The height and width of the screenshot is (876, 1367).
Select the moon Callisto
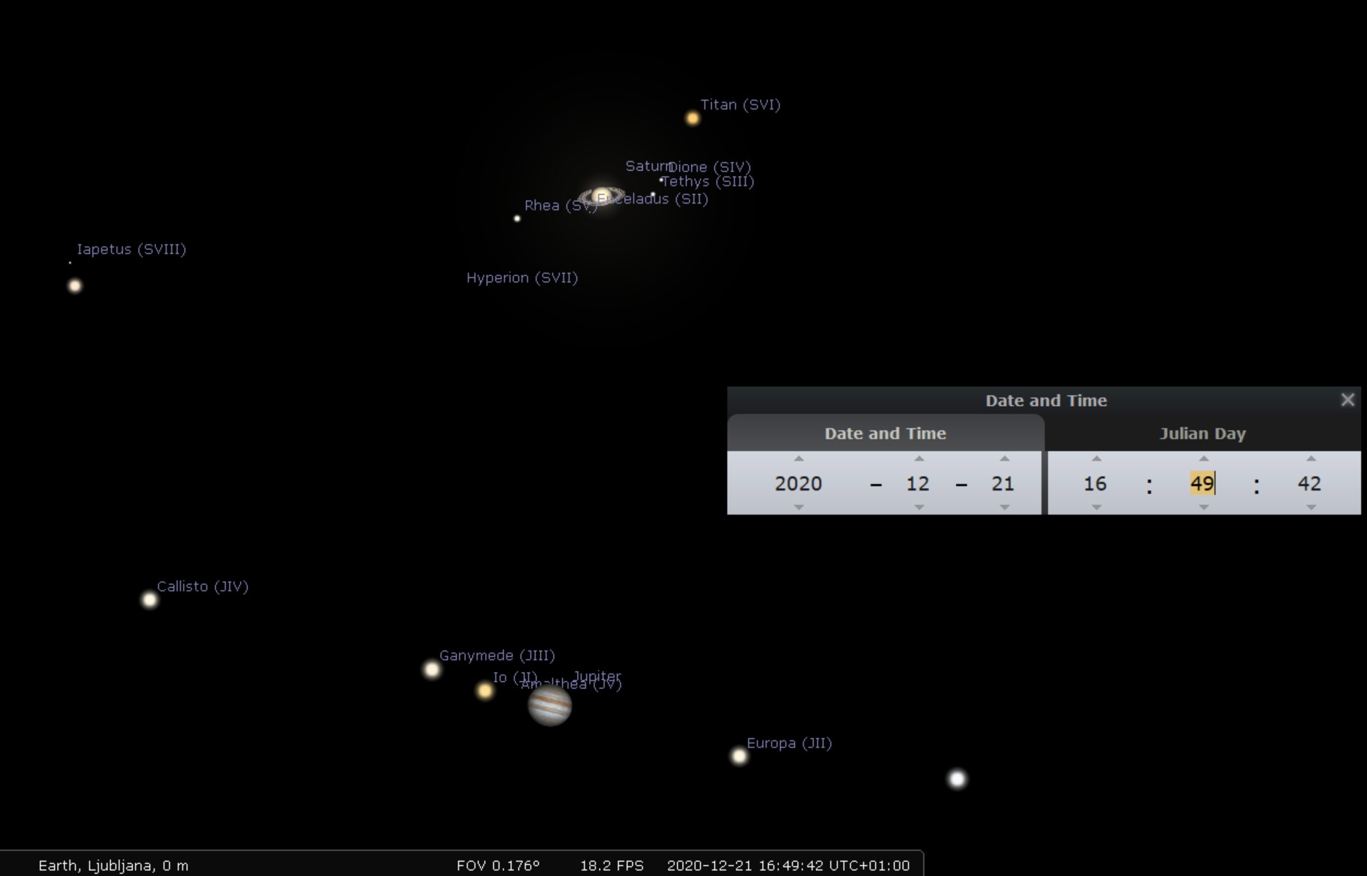(150, 600)
